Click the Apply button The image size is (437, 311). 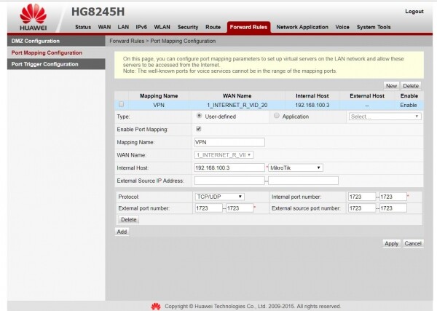coord(391,243)
